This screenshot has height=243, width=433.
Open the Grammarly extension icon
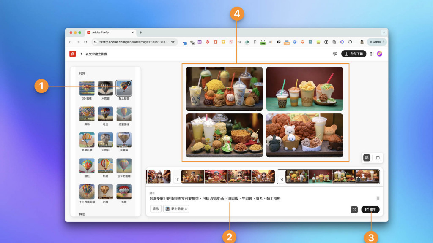click(x=247, y=42)
